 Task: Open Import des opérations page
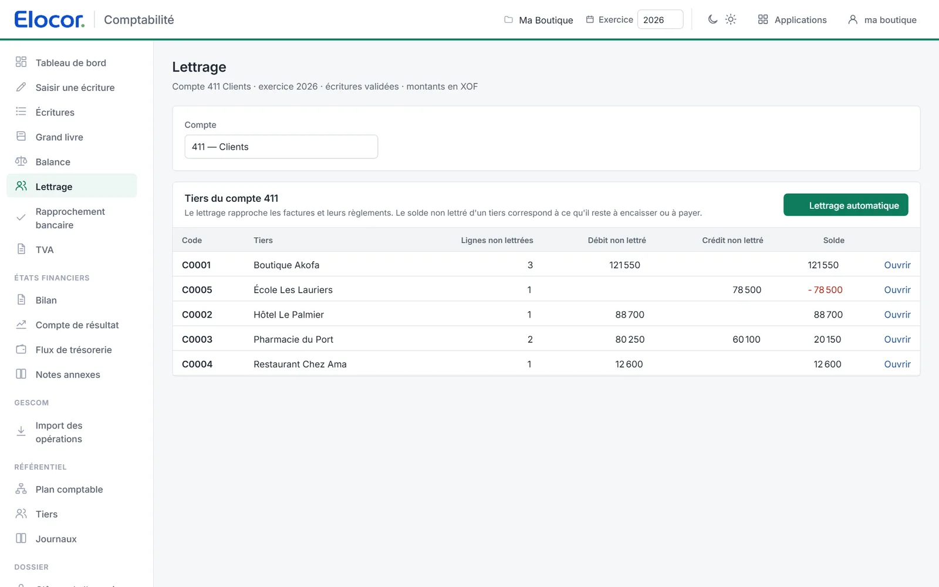(x=72, y=432)
